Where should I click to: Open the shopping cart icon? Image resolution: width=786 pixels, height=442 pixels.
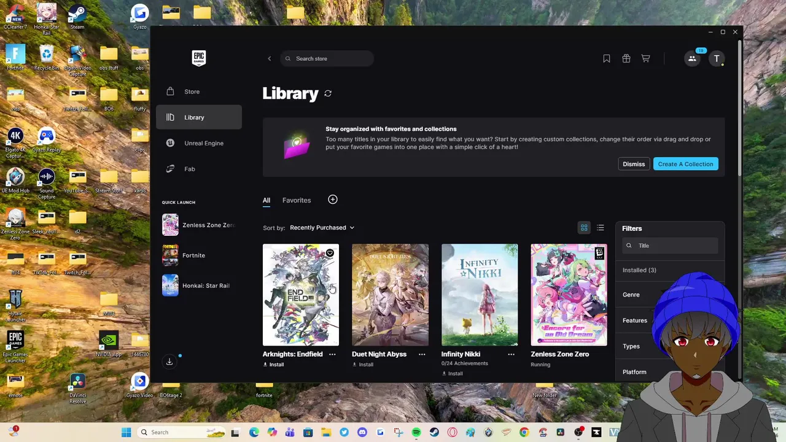pyautogui.click(x=645, y=58)
